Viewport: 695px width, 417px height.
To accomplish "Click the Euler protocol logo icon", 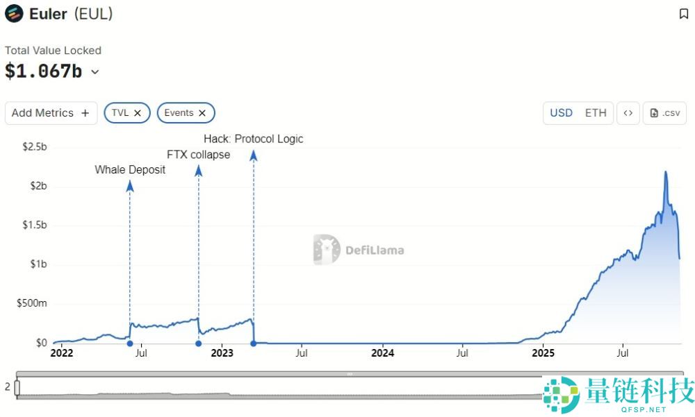I will click(12, 13).
